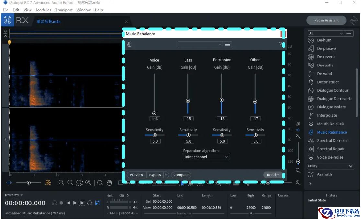Open the Interpolate module
The image size is (361, 219).
[x=327, y=115]
